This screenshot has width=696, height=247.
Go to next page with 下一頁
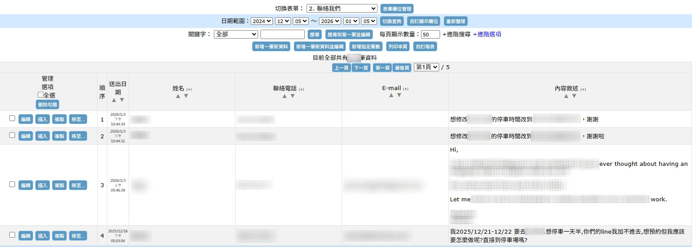pos(361,68)
